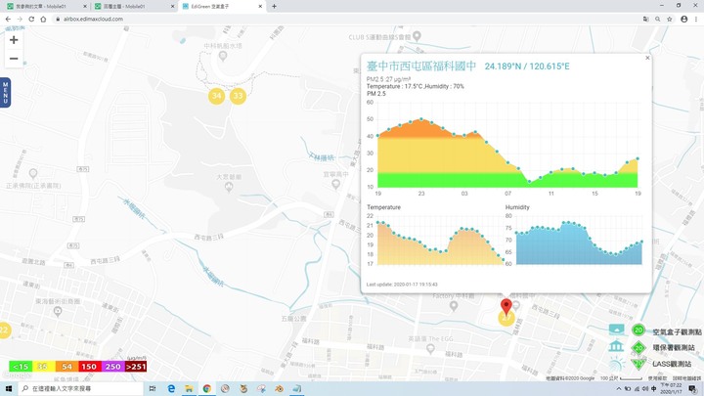Click the coordinates 24.189°N / 120.615°E
The image size is (704, 396).
tap(527, 66)
